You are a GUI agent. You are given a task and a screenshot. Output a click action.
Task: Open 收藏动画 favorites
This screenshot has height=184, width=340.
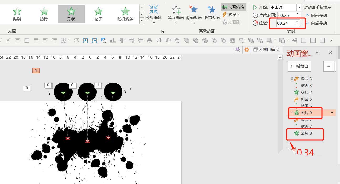coord(212,10)
